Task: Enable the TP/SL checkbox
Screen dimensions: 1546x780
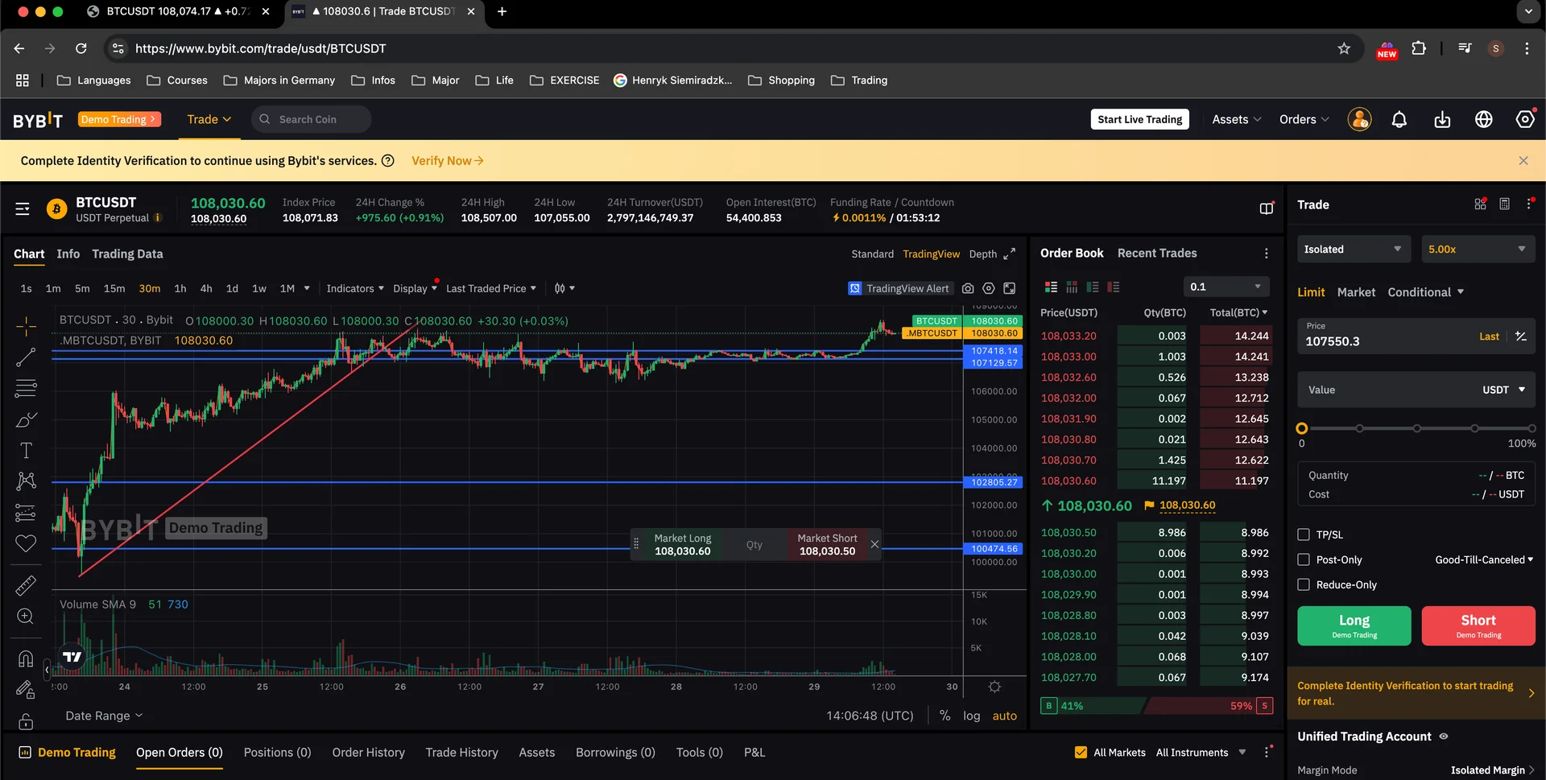Action: pos(1304,534)
